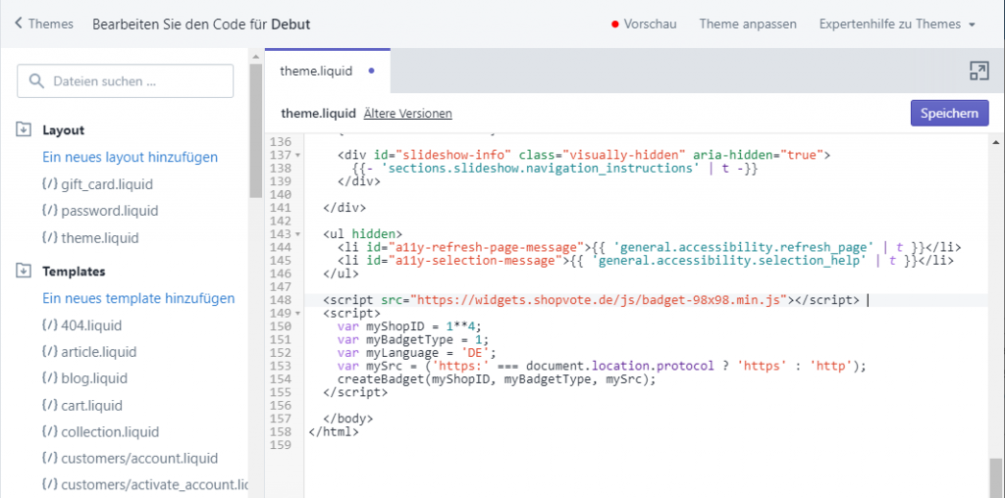Click the closing </html> tag
Image resolution: width=1005 pixels, height=498 pixels.
click(x=334, y=432)
